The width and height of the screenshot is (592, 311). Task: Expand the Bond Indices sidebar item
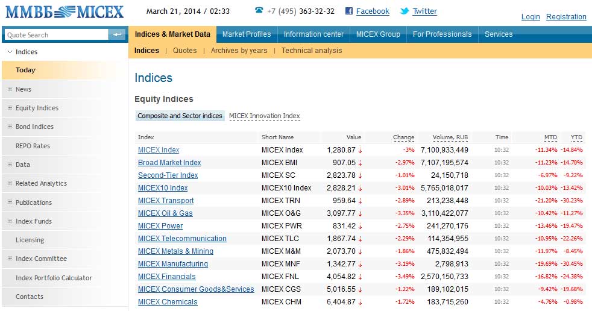click(x=10, y=127)
